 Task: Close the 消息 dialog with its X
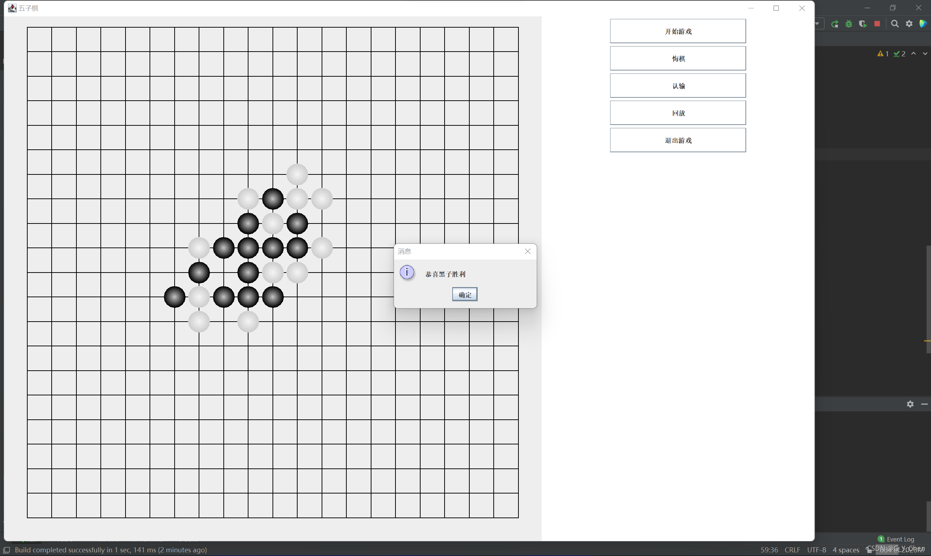pyautogui.click(x=528, y=251)
